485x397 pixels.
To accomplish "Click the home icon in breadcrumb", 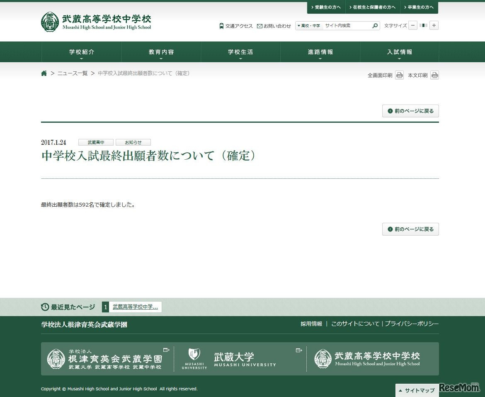I will (x=44, y=73).
